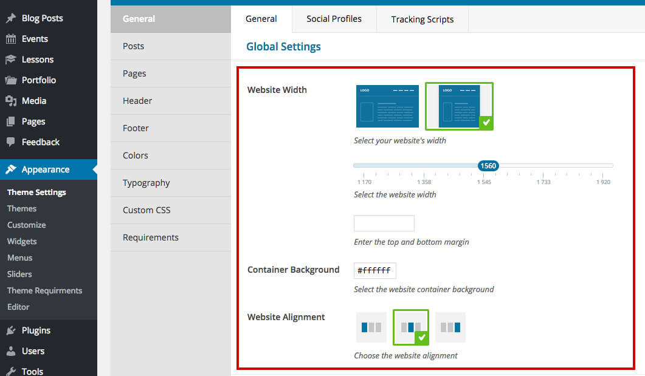Click the Users person icon
This screenshot has height=376, width=645.
[x=11, y=351]
